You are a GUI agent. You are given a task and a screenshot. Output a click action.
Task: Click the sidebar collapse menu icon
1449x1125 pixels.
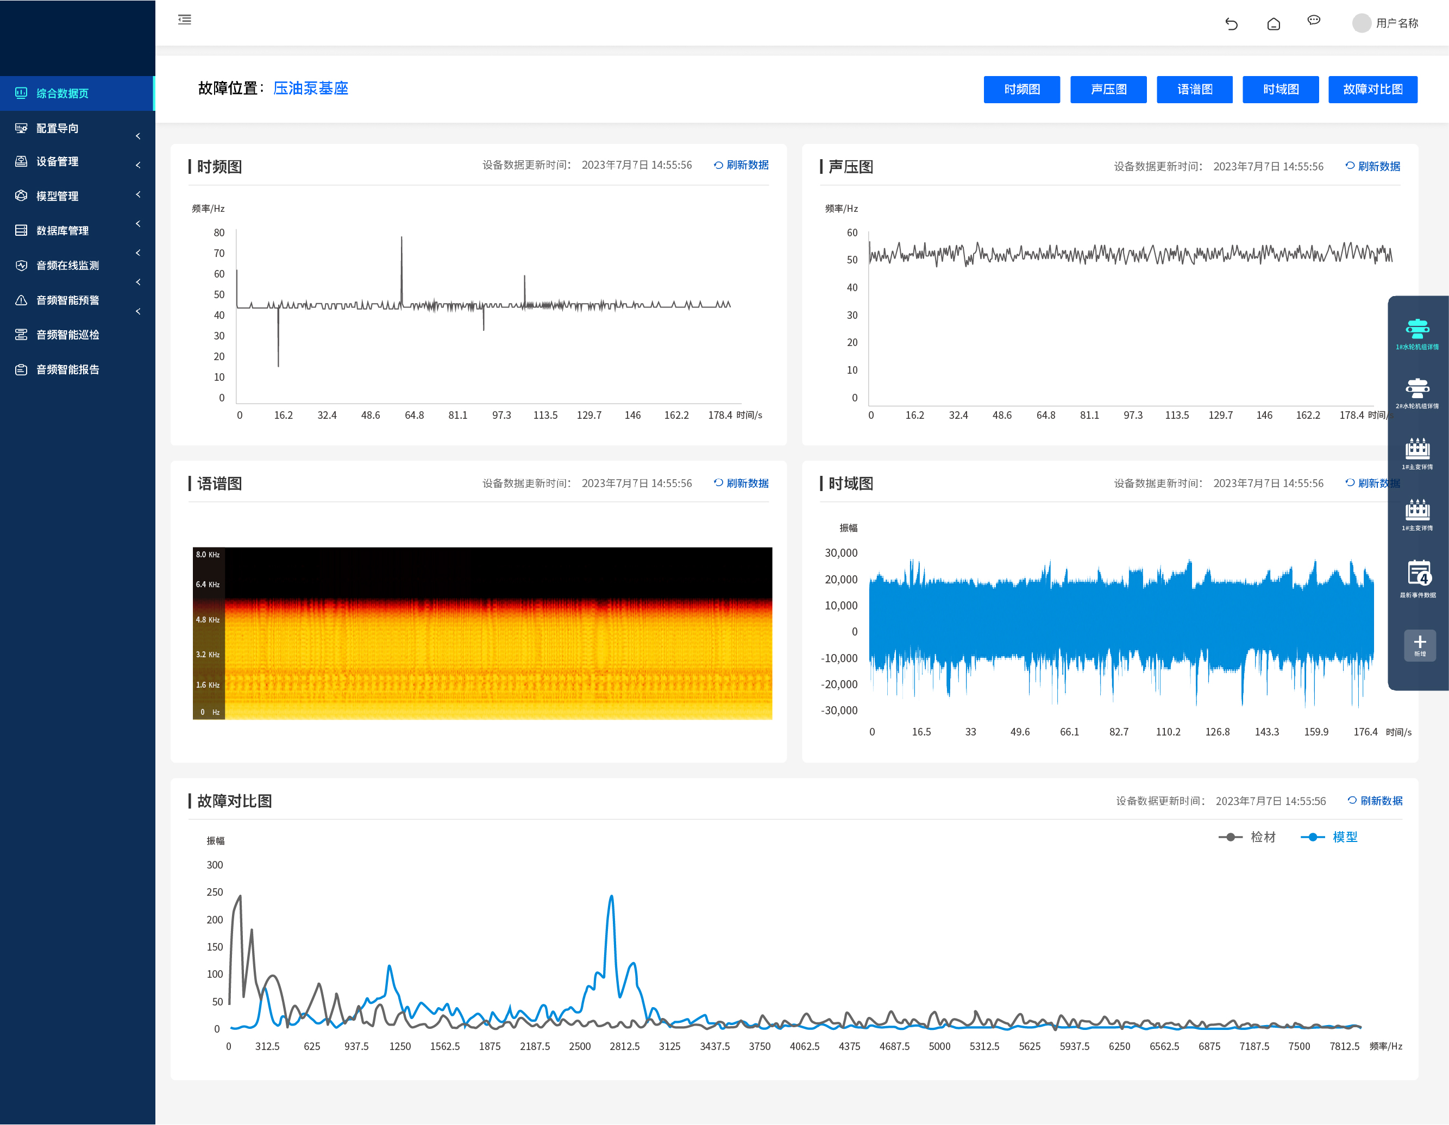pyautogui.click(x=184, y=20)
